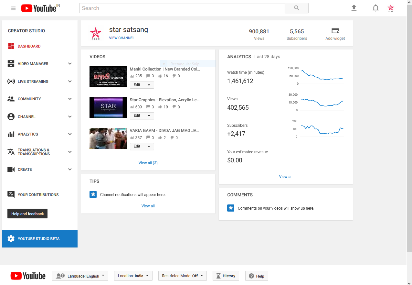Click the Add widget icon
Screen dimensions: 412x285
(x=335, y=31)
